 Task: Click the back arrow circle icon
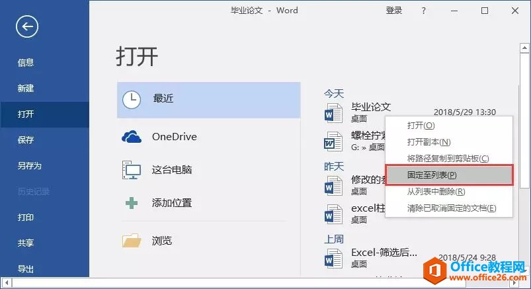(x=26, y=26)
